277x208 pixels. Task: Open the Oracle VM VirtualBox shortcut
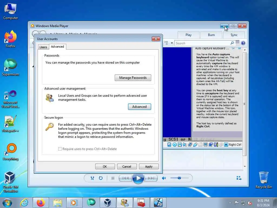tap(11, 182)
